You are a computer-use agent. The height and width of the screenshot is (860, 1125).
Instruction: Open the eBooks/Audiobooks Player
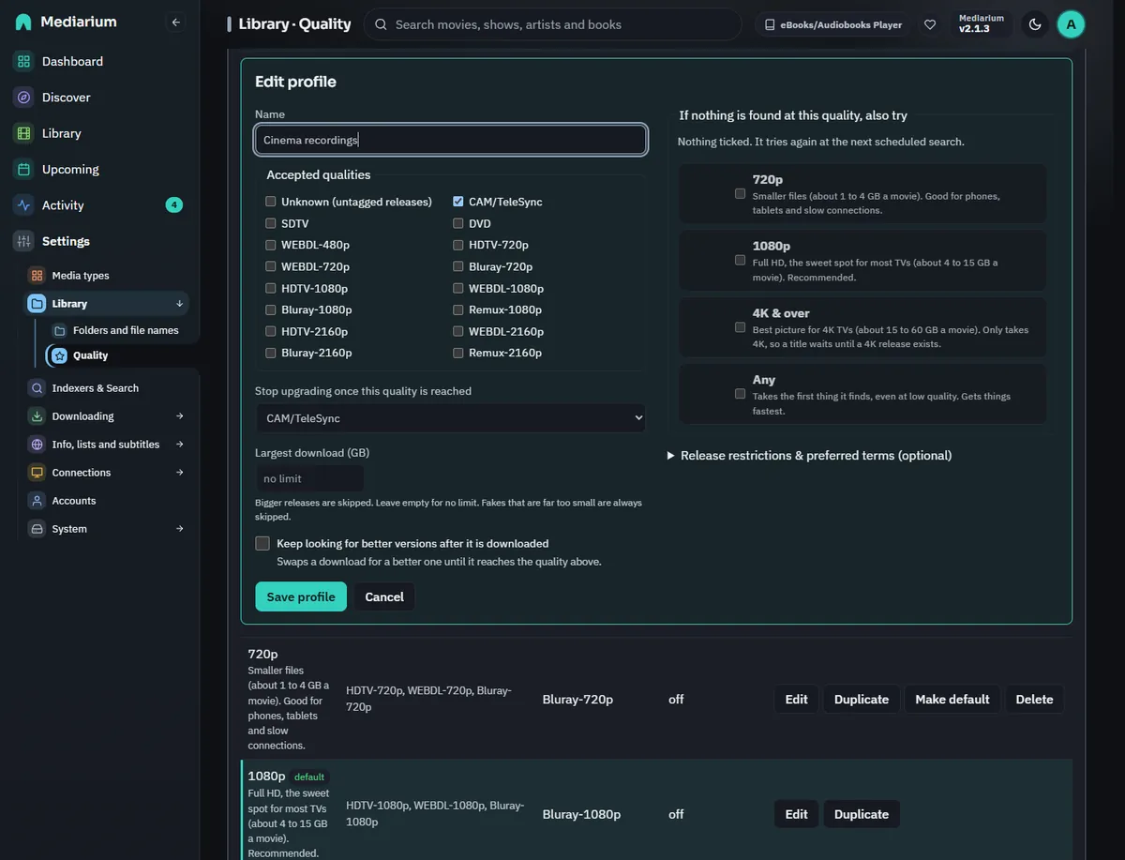coord(833,25)
